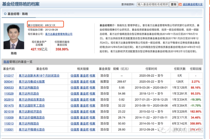
Task: Click the search input for fund manager name
Action: [153, 4]
